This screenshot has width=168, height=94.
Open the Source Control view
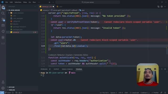pyautogui.click(x=3, y=19)
